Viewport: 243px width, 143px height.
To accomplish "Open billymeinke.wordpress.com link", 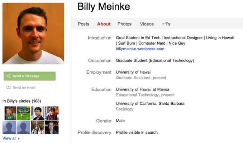I will 140,49.
